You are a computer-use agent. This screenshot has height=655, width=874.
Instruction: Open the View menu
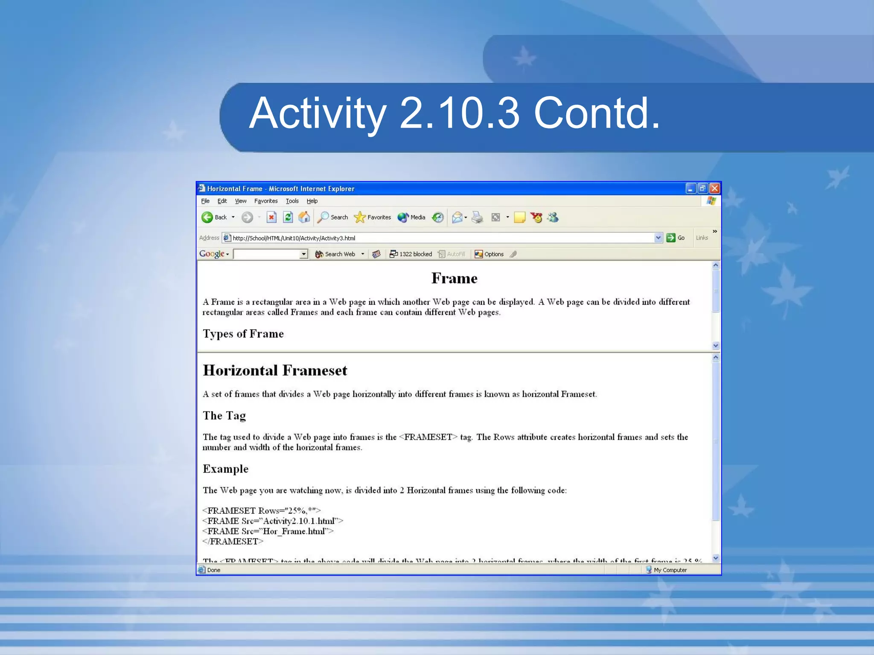tap(241, 201)
